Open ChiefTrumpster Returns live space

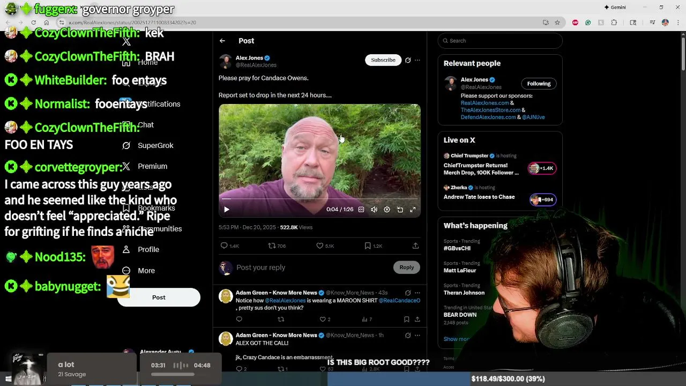[x=481, y=169]
